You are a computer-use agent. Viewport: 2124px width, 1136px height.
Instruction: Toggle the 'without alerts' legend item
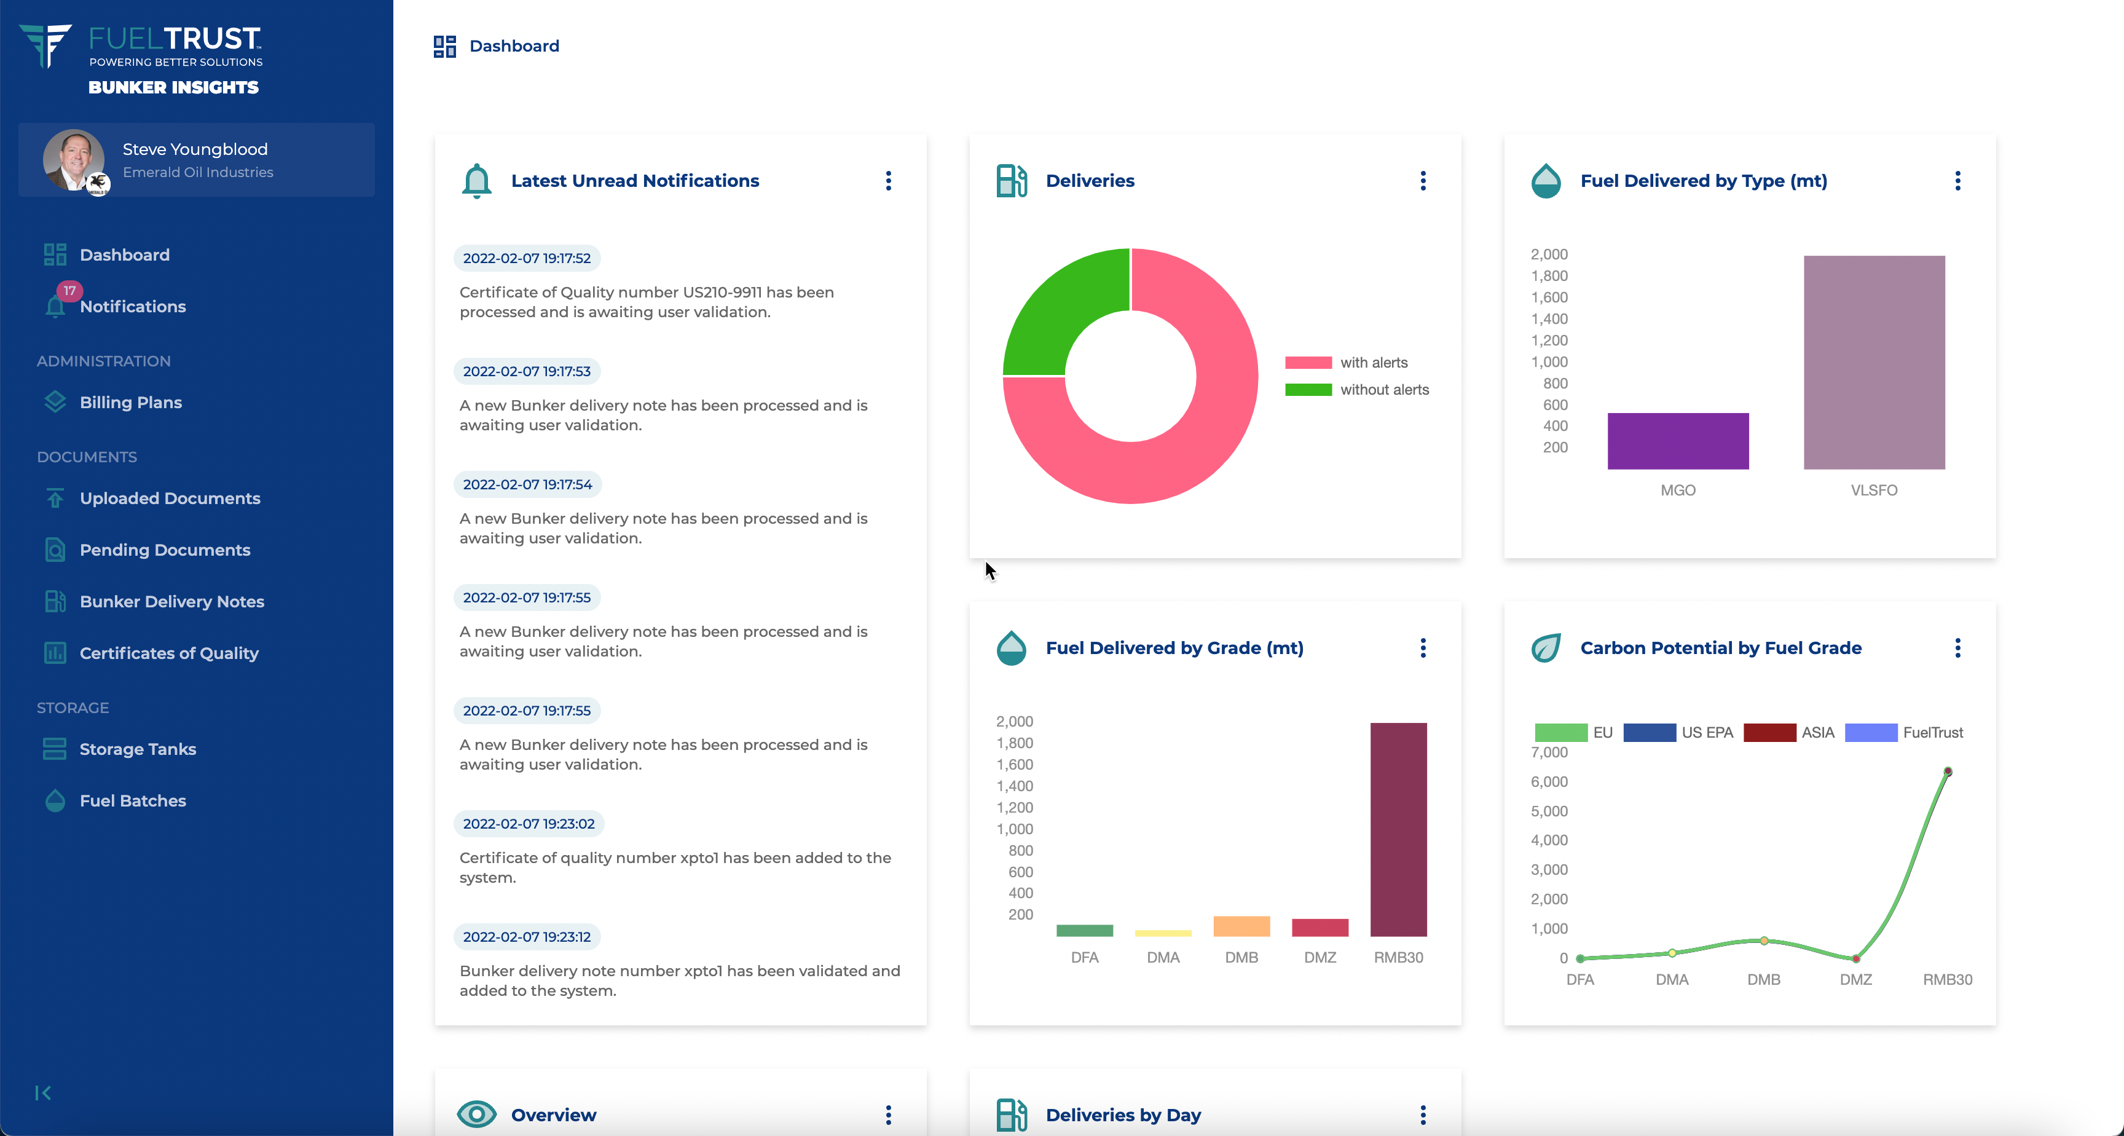[1357, 390]
